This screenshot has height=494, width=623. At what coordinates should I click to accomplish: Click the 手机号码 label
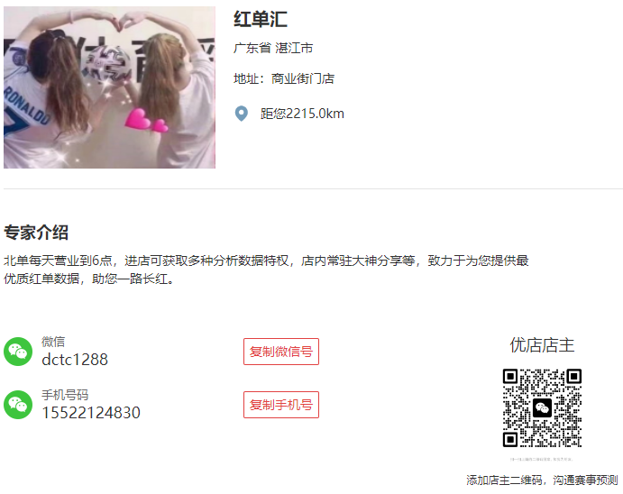coord(65,395)
